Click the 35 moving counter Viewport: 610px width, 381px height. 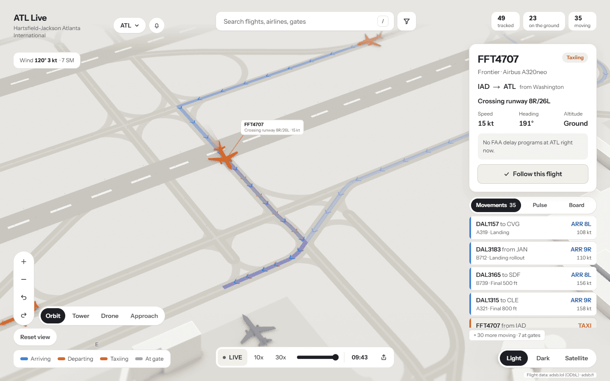(582, 21)
